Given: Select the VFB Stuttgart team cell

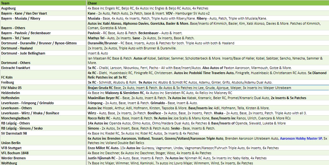Looking at the screenshot, I should [43, 148].
